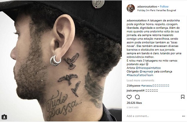The height and width of the screenshot is (122, 187).
Task: Open the #NauticaTattooTeam hashtag
Action: [140, 75]
